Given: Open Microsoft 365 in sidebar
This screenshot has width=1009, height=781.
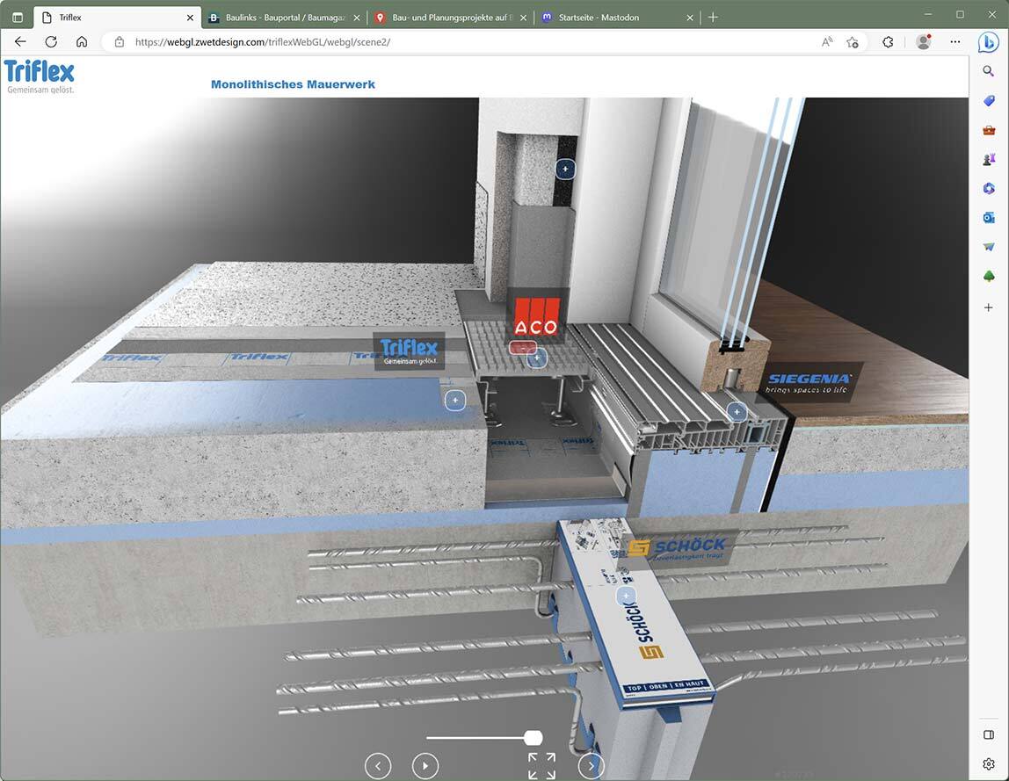Looking at the screenshot, I should click(x=989, y=189).
